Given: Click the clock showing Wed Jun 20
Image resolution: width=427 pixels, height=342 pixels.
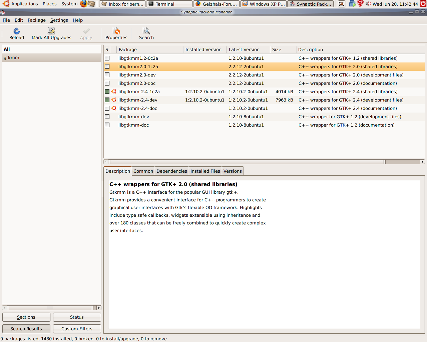Looking at the screenshot, I should pyautogui.click(x=395, y=4).
